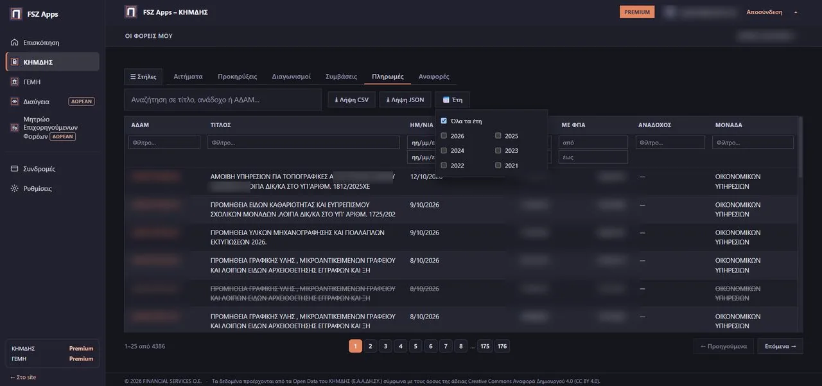This screenshot has width=822, height=386.
Task: Open Επισκόπηση via its house icon
Action: pyautogui.click(x=15, y=42)
